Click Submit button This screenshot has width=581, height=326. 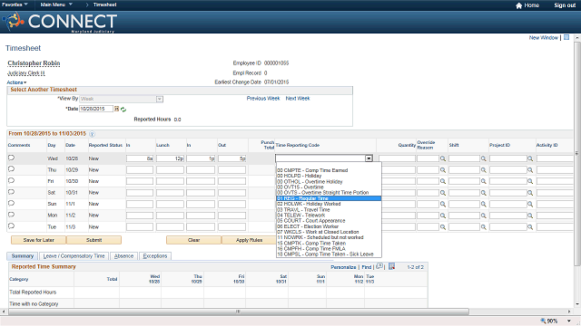[x=94, y=240]
